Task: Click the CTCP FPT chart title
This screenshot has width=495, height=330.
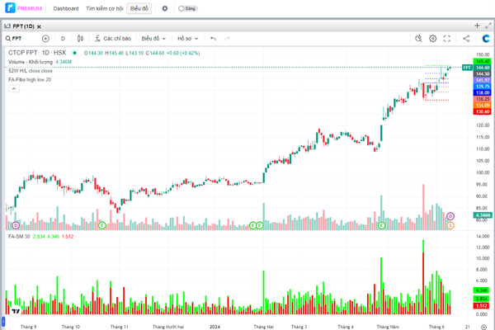Action: click(x=37, y=53)
